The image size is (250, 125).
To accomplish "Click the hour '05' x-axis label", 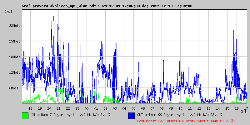I will pos(134,108).
